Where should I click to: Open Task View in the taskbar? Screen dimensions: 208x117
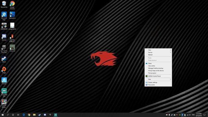18,115
